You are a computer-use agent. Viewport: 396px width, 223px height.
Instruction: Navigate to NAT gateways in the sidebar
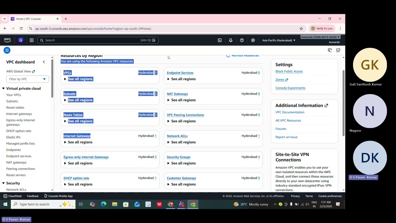point(16,162)
